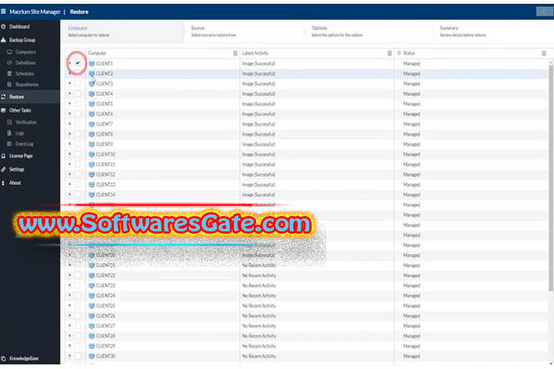Expand the CLIENT8 row arrow
Screen dimensions: 554x369
69,134
